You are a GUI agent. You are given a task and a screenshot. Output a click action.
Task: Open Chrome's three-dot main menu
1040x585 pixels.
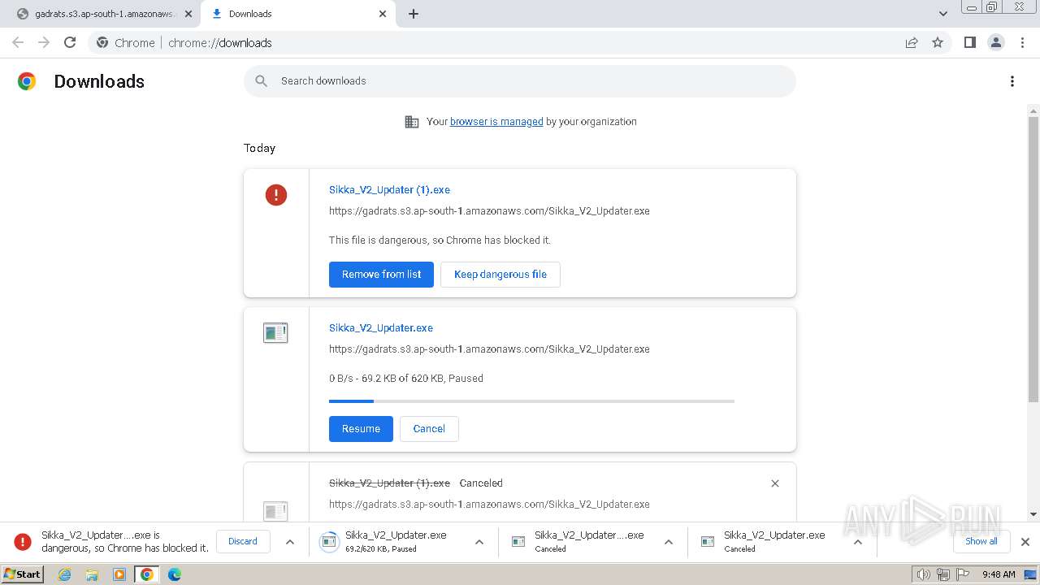pyautogui.click(x=1023, y=42)
